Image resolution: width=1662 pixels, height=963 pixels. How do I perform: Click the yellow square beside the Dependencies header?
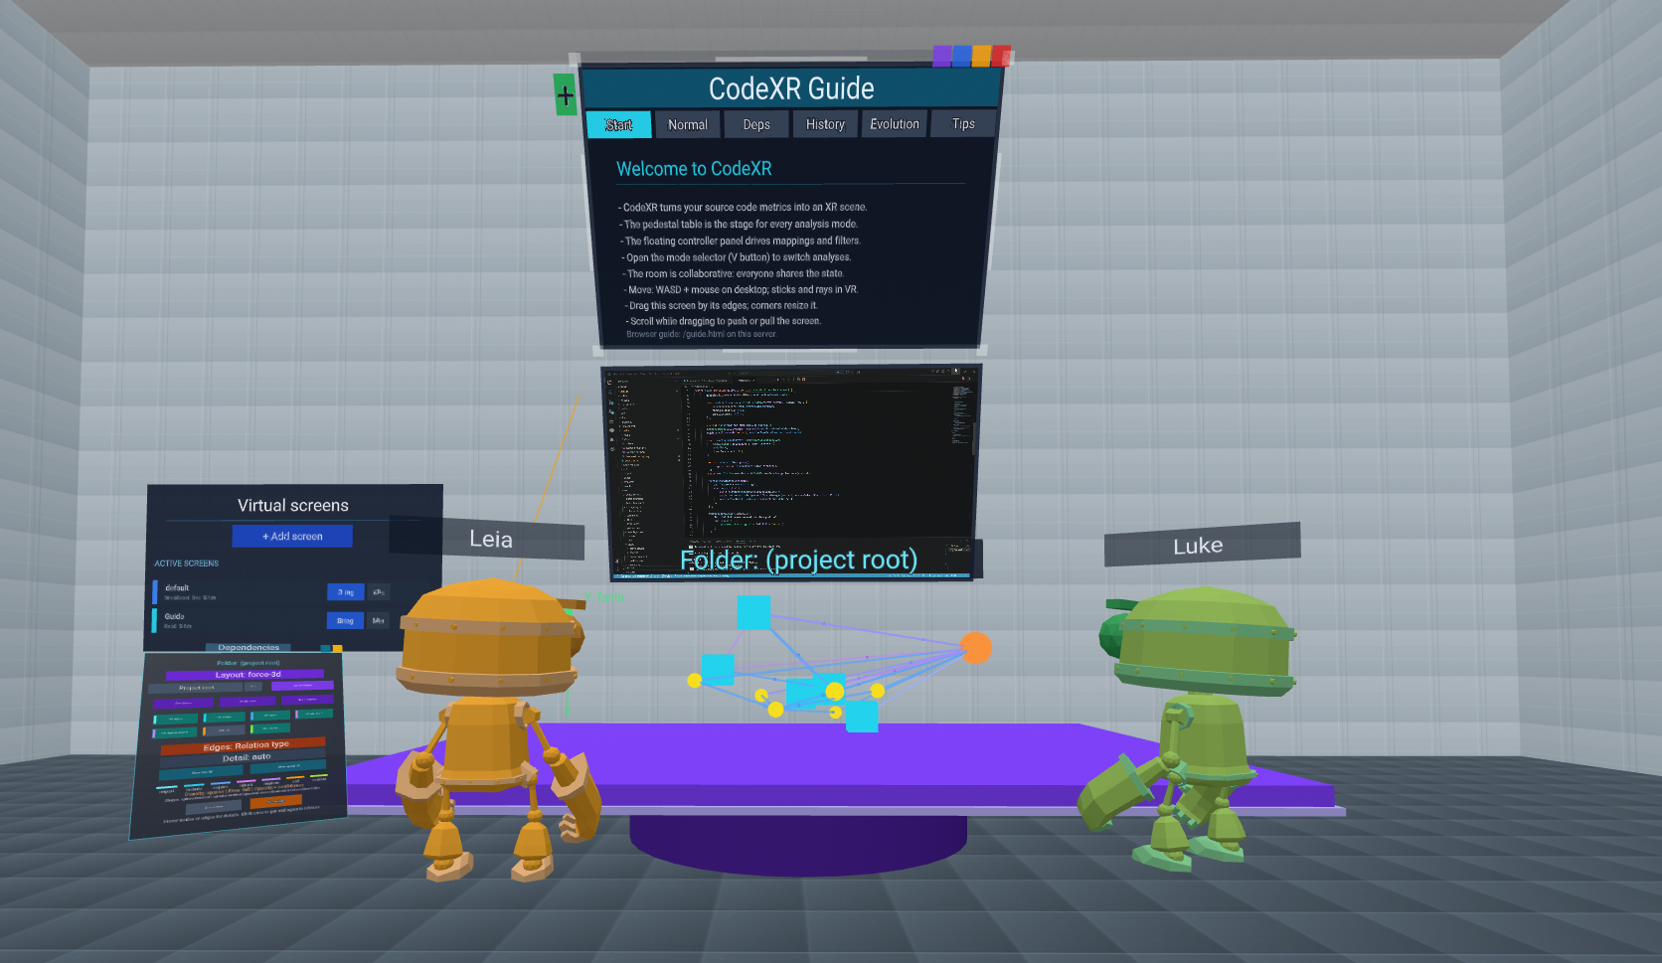[x=337, y=648]
